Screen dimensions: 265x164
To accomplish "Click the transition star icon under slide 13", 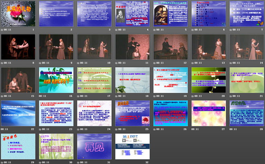I will (192, 63).
